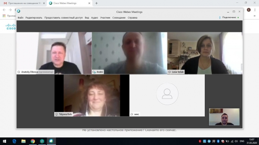Click audio icon next to Anatoliy Dibrova
Screen dimensions: 259x145
(x=19, y=72)
